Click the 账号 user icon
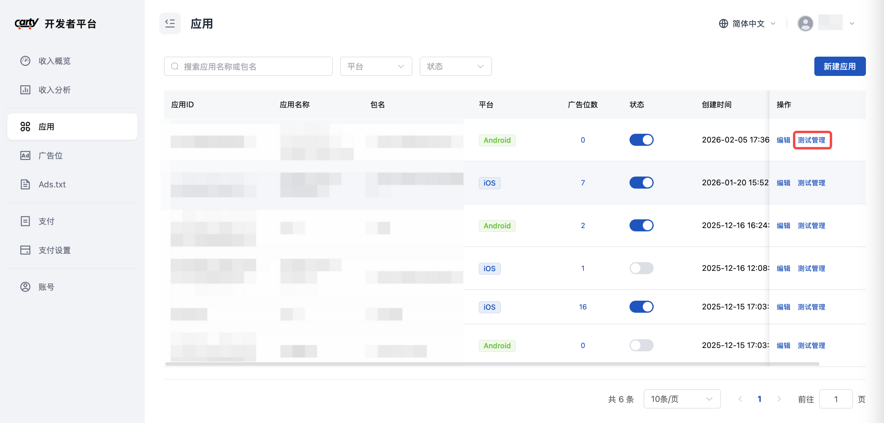This screenshot has width=884, height=423. (x=25, y=287)
